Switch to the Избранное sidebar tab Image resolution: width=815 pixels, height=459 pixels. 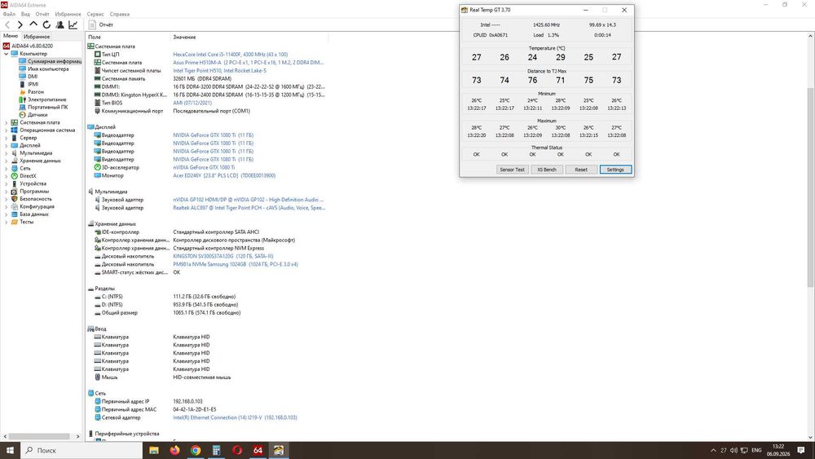[37, 37]
